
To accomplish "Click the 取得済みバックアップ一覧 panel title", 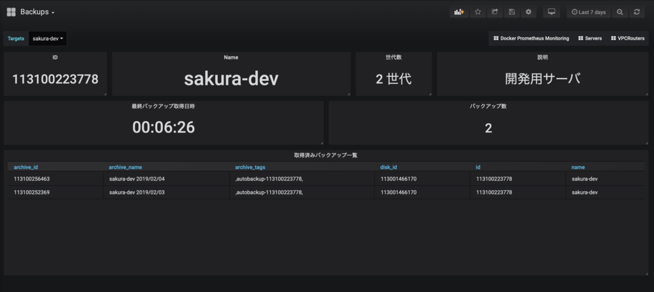I will [x=326, y=155].
